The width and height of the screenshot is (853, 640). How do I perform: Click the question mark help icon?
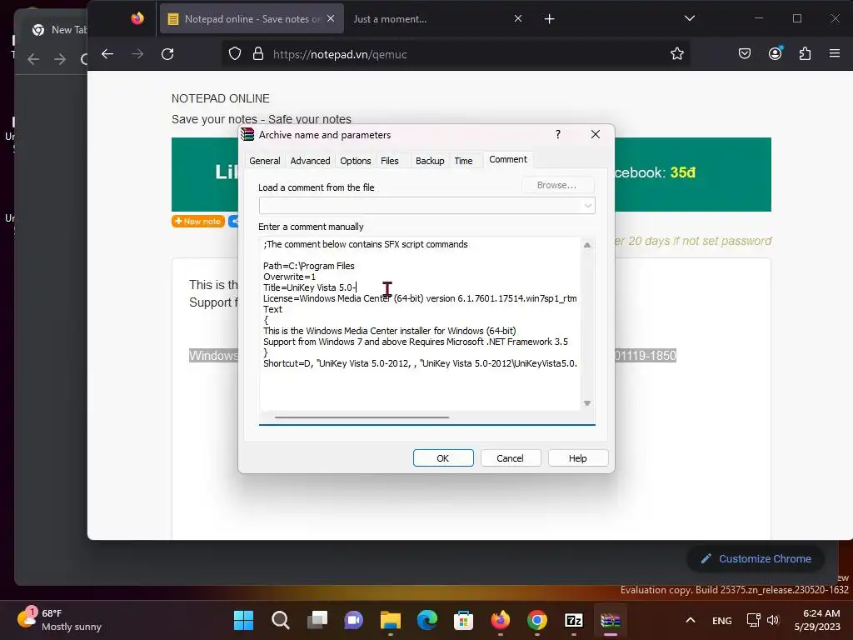click(557, 134)
